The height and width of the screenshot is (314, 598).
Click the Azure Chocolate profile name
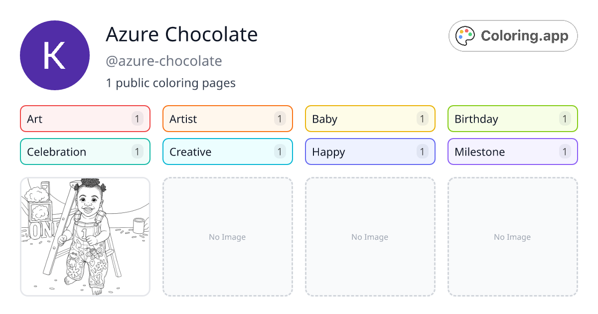click(181, 34)
